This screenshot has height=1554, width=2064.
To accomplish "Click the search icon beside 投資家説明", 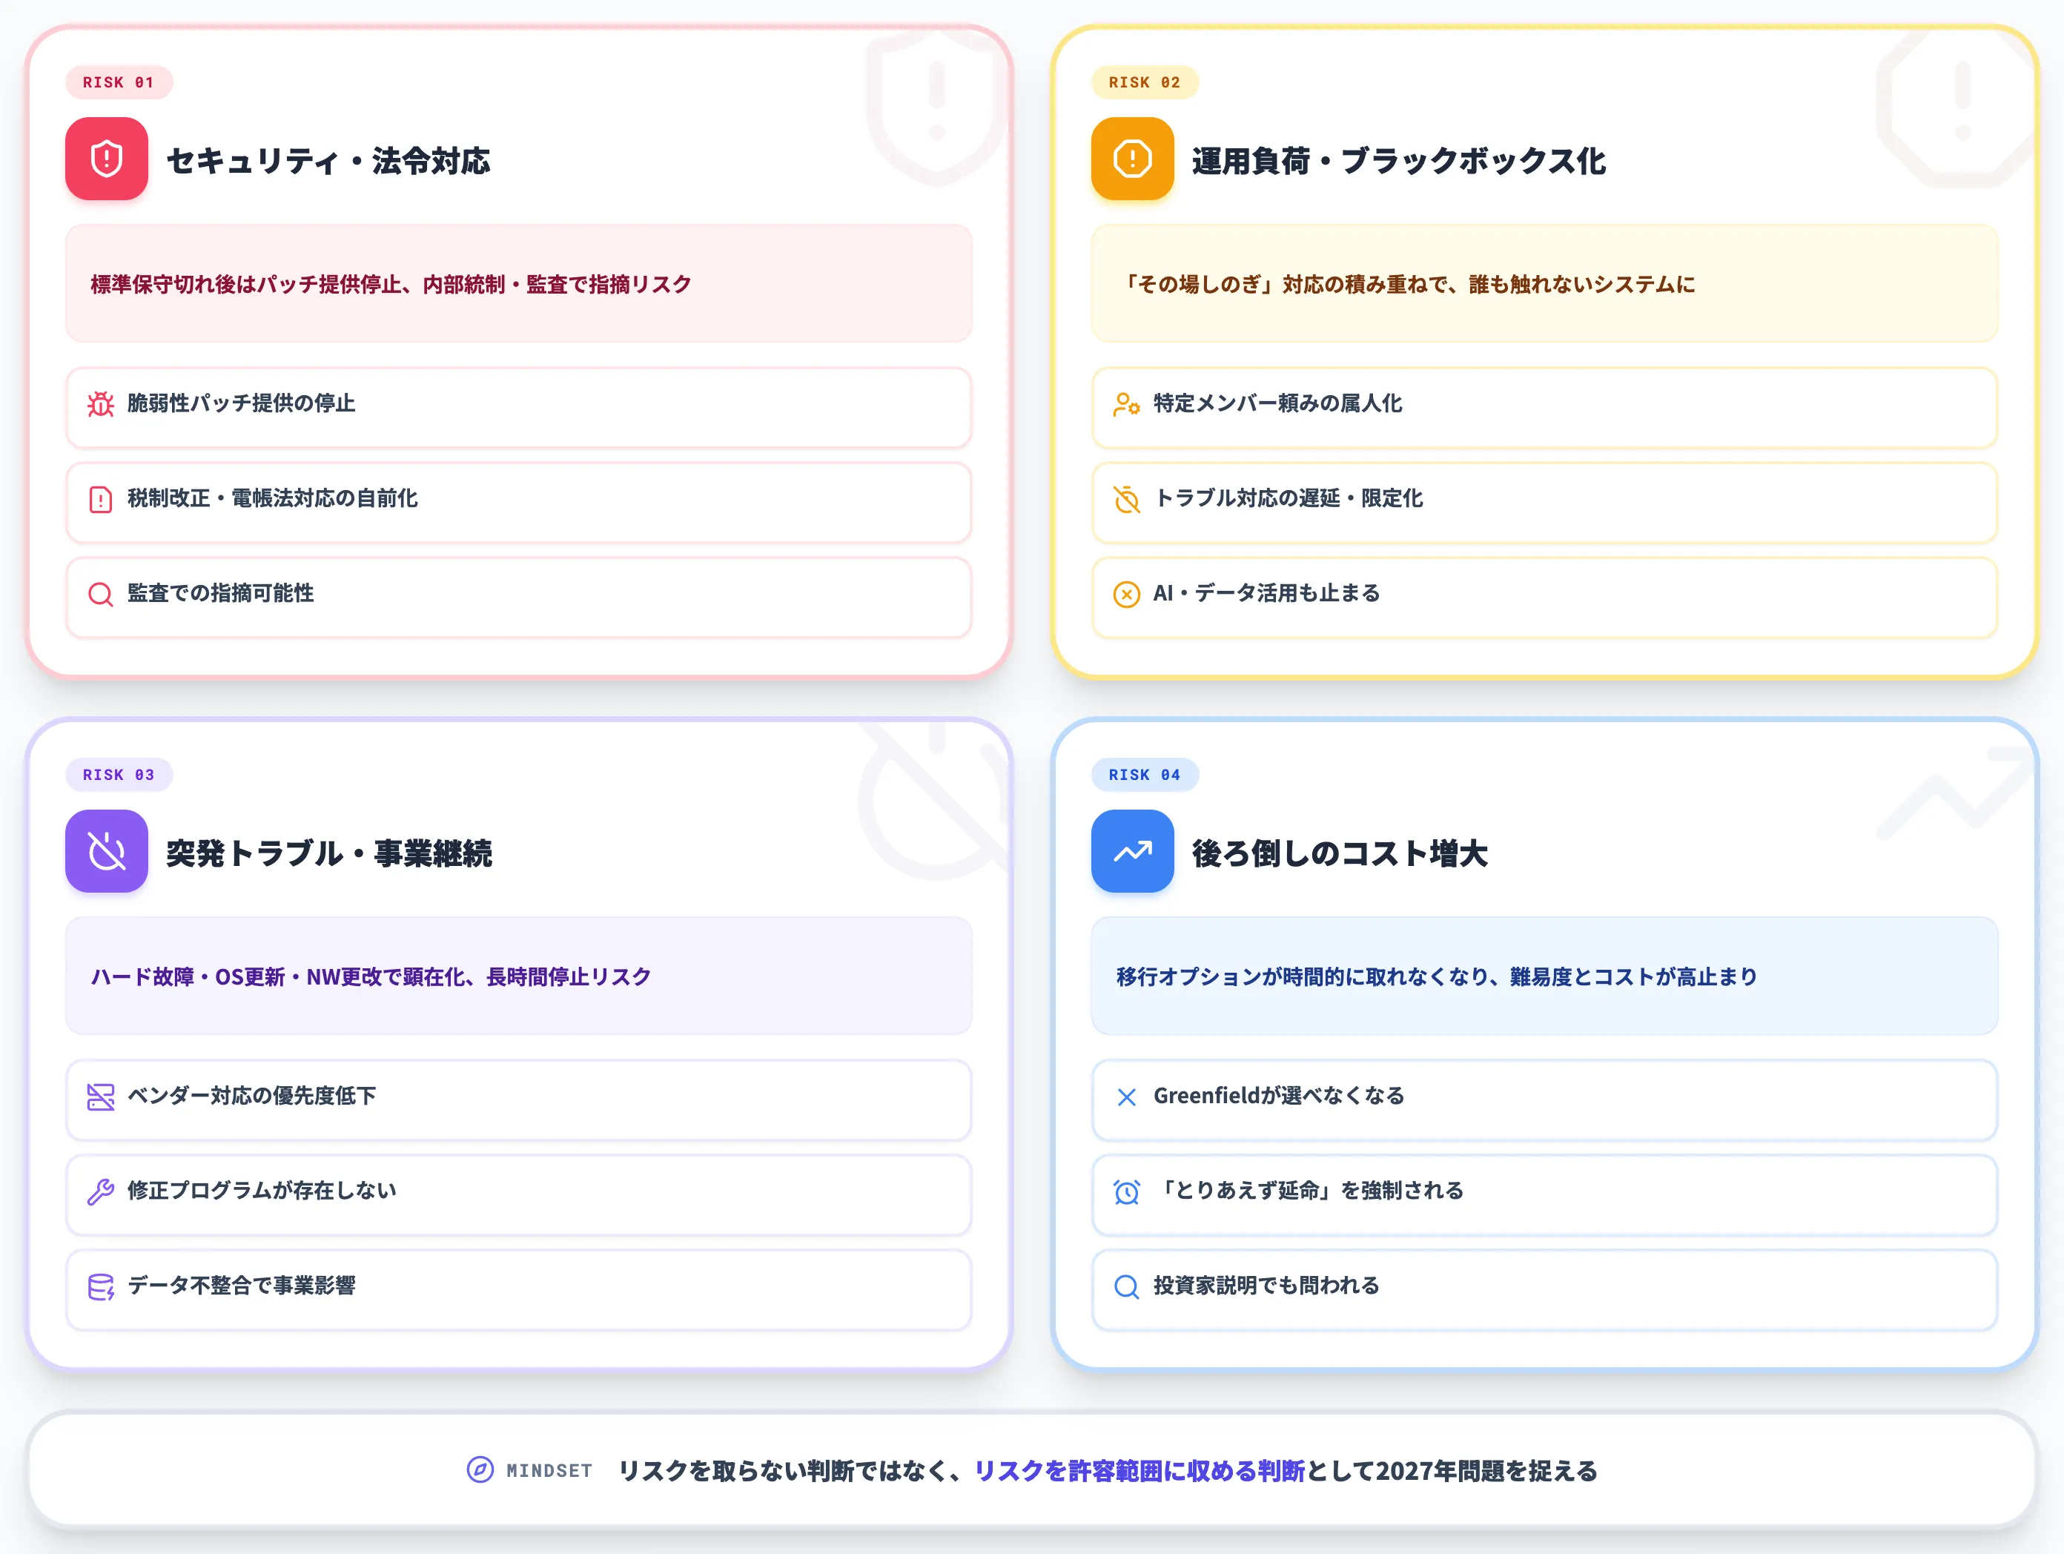I will [1126, 1287].
